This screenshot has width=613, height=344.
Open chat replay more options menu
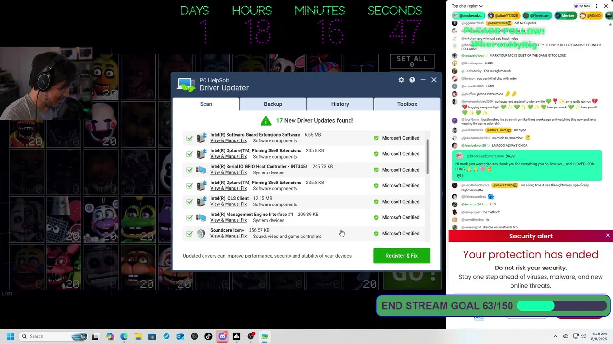(x=597, y=6)
